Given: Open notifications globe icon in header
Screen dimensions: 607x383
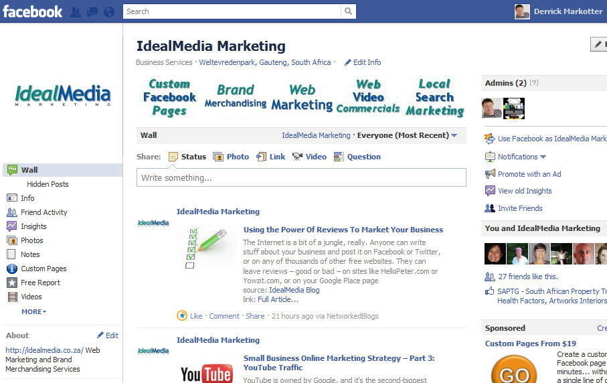Looking at the screenshot, I should [x=109, y=12].
